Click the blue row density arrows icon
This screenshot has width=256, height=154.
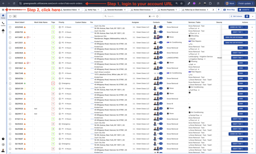(247, 16)
